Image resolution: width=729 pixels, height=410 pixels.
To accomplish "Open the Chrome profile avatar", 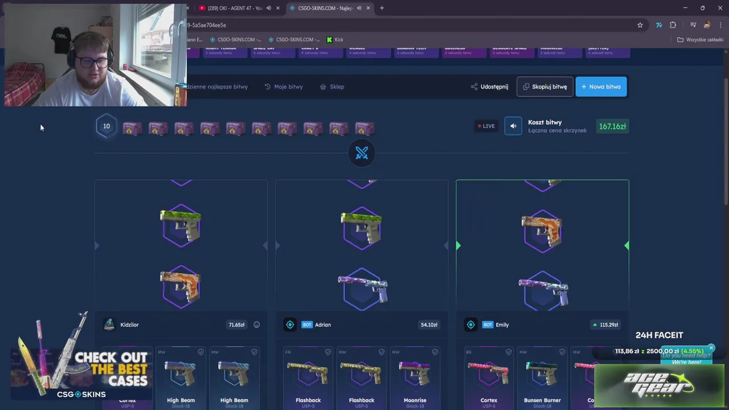I will (707, 25).
